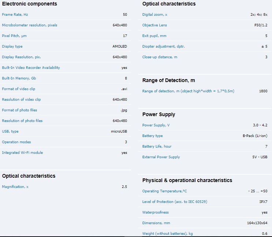Select the Display type label
Screen dimensions: 272x237
point(12,47)
